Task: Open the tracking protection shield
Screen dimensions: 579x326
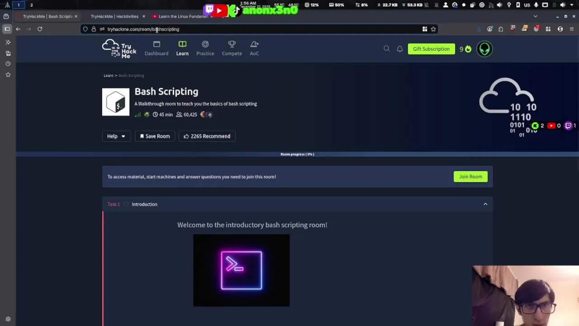Action: click(85, 29)
